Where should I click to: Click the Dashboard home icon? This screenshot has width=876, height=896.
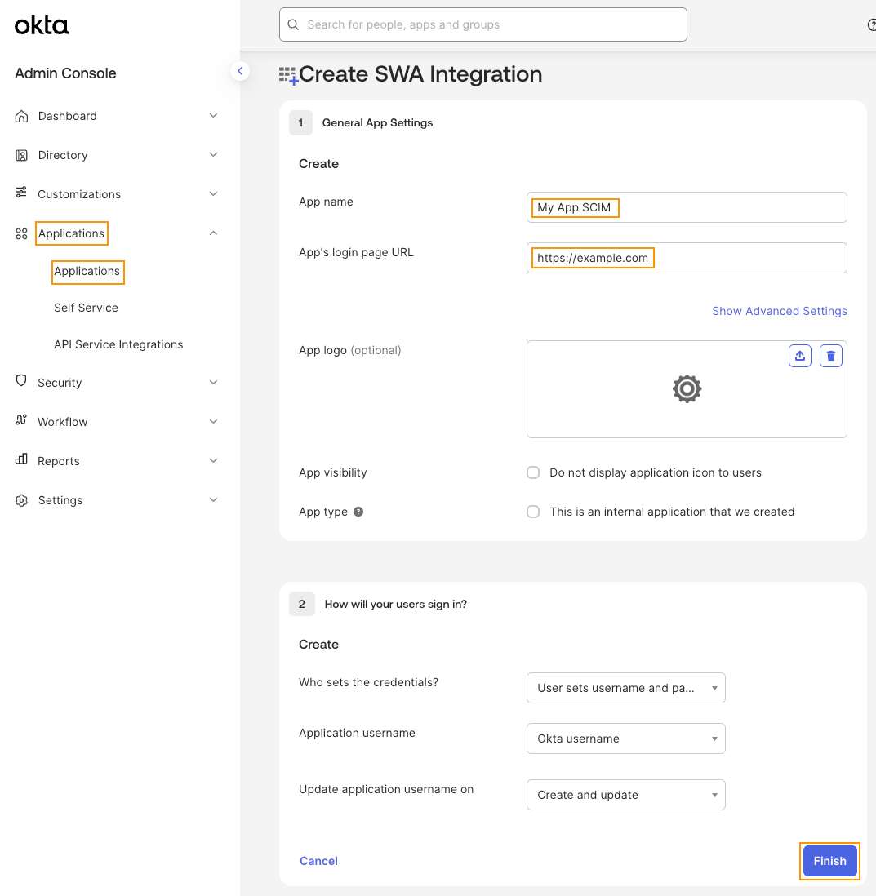[x=22, y=116]
